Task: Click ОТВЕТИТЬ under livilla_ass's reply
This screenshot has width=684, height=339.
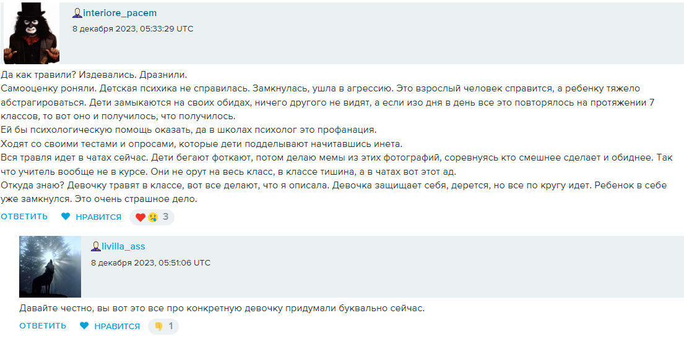Action: (x=43, y=326)
